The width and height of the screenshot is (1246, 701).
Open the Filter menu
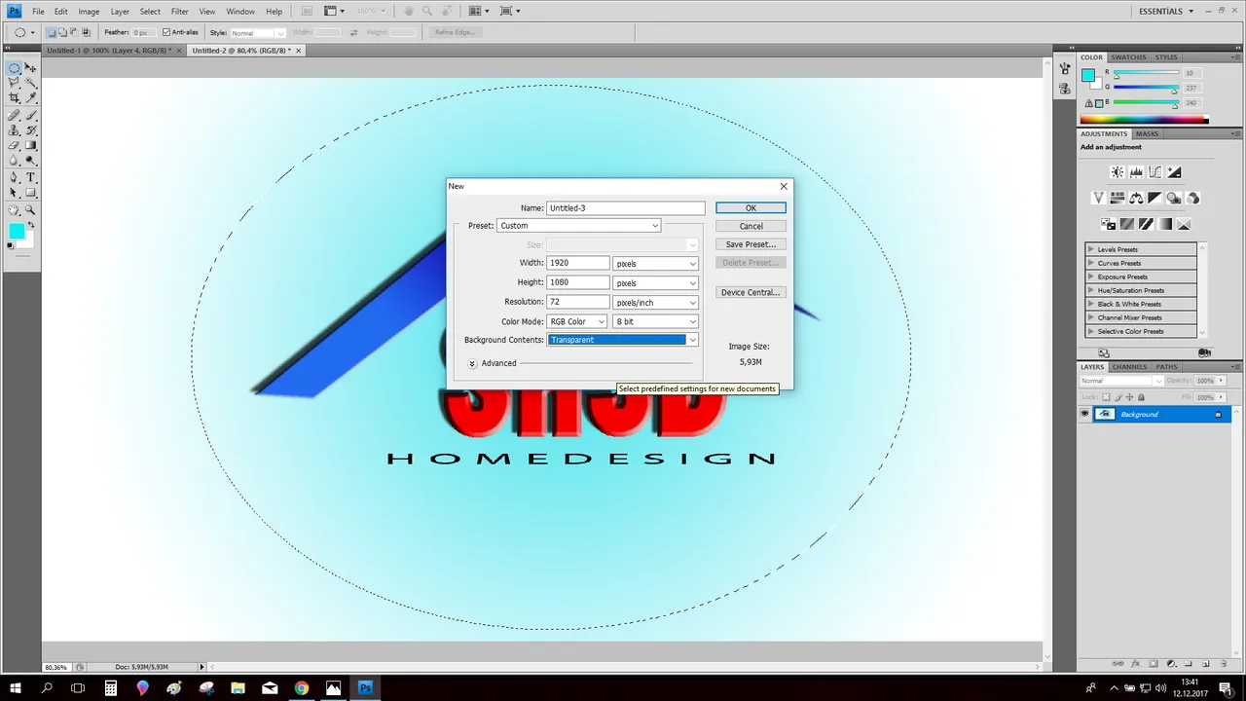[x=180, y=12]
